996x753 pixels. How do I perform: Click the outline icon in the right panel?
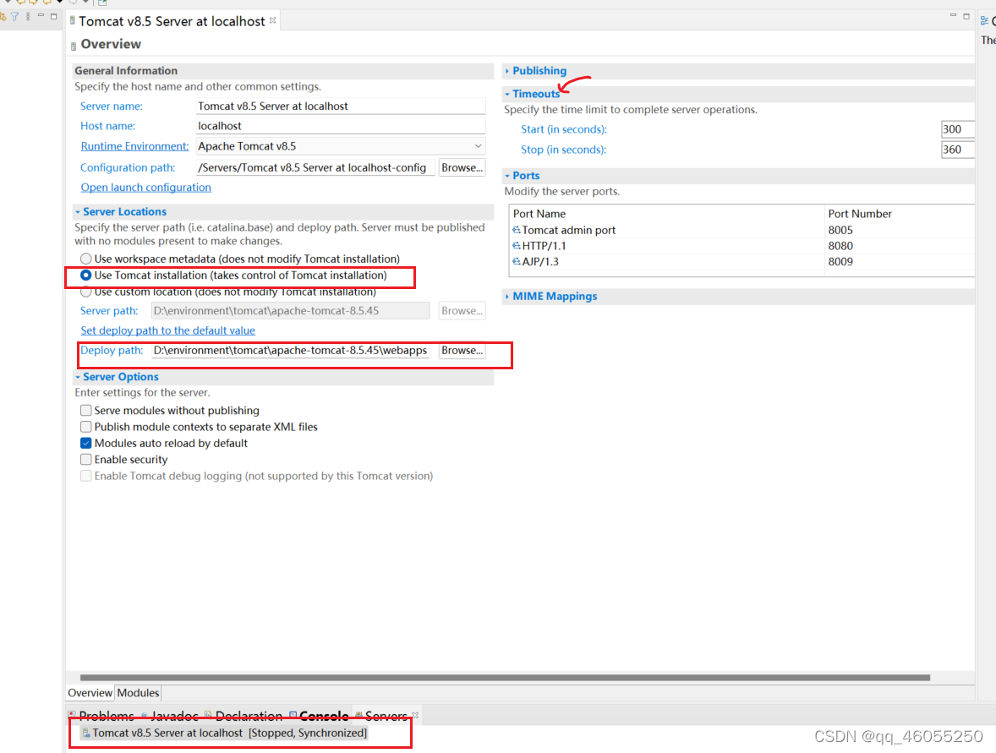(x=984, y=21)
